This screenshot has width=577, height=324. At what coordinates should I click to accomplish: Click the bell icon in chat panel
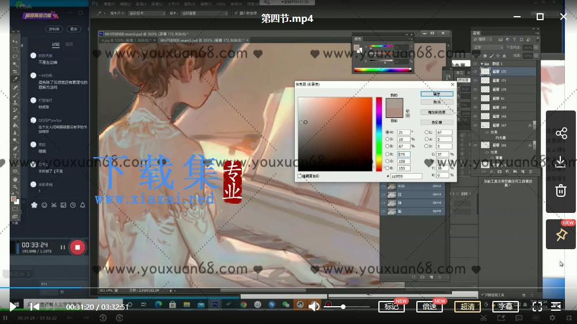tap(82, 205)
